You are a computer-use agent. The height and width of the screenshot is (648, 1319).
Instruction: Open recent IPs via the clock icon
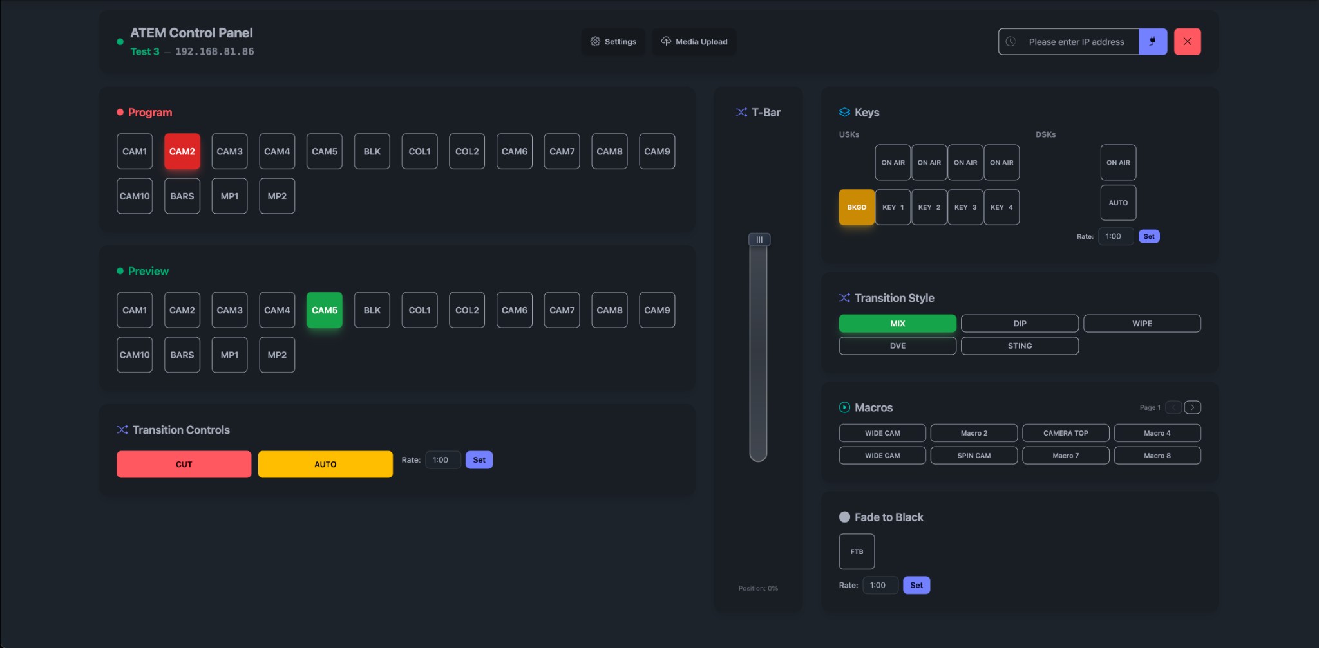[x=1011, y=41]
